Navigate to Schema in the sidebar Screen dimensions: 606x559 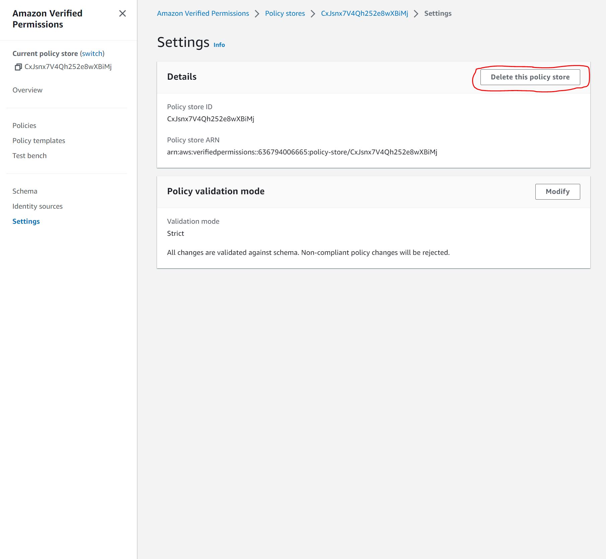point(25,191)
